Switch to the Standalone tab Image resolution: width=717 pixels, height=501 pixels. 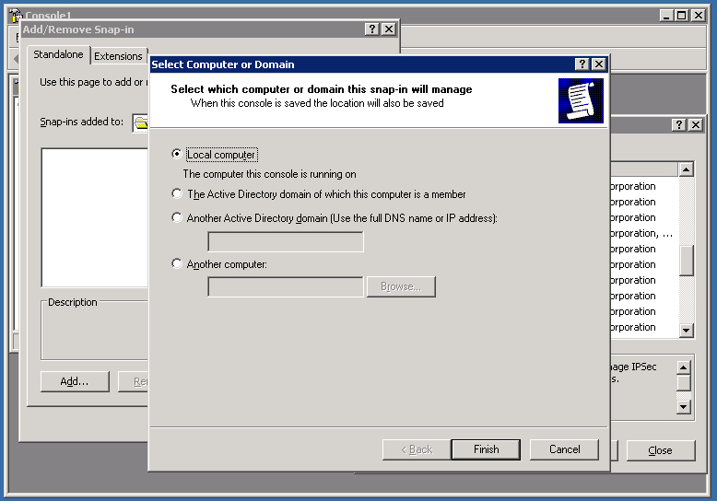[58, 55]
